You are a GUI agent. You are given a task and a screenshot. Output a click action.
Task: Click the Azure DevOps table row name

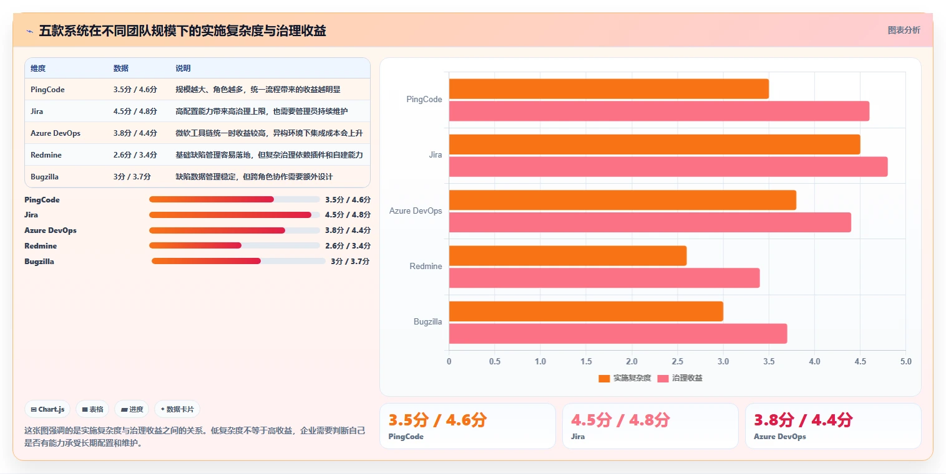pos(56,133)
